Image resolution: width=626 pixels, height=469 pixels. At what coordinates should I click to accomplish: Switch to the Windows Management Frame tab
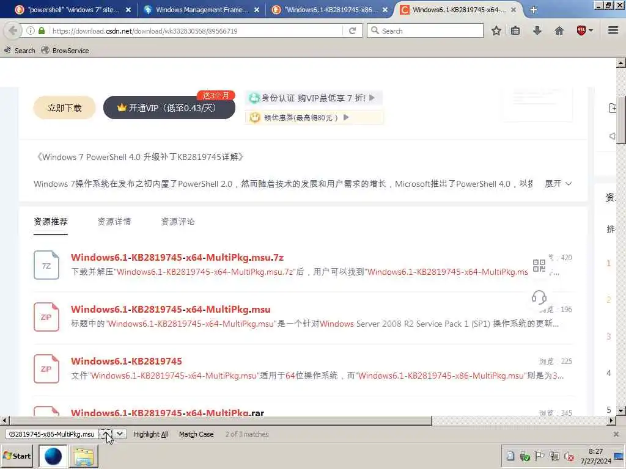[202, 10]
